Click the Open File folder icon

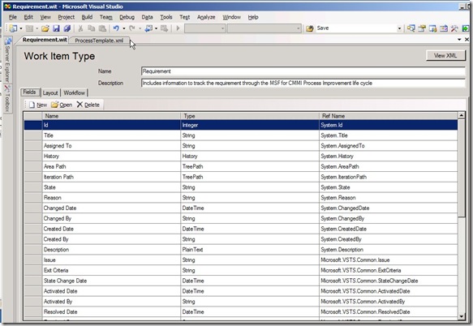[x=45, y=28]
